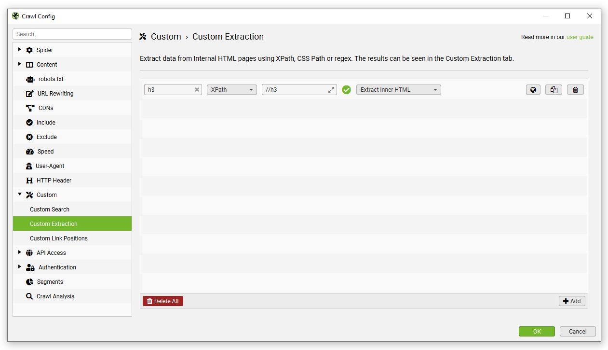
Task: Select the Speed gauge icon
Action: click(x=29, y=151)
